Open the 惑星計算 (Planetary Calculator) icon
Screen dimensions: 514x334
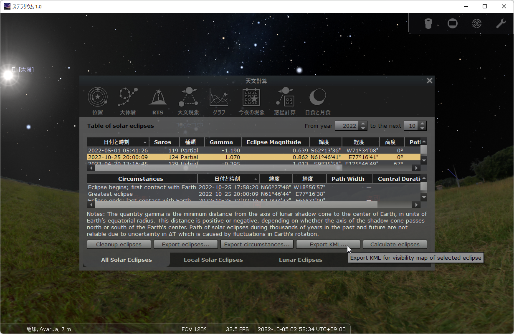[x=285, y=97]
